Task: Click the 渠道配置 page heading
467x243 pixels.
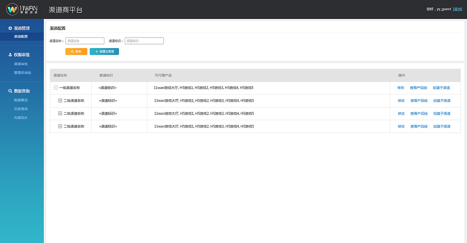Action: point(58,28)
